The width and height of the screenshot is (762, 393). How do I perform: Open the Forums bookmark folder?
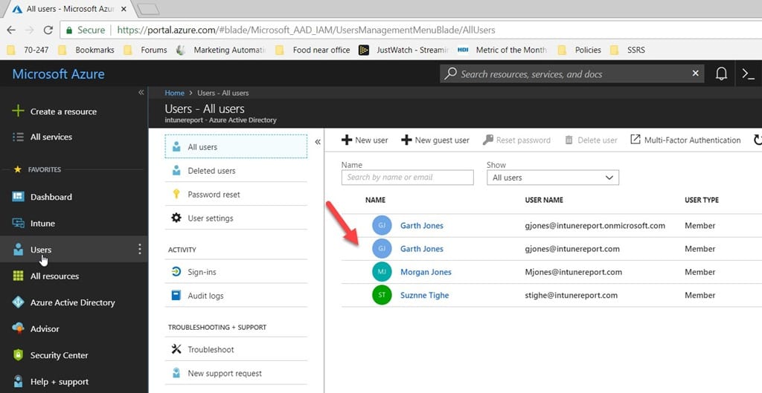[145, 50]
